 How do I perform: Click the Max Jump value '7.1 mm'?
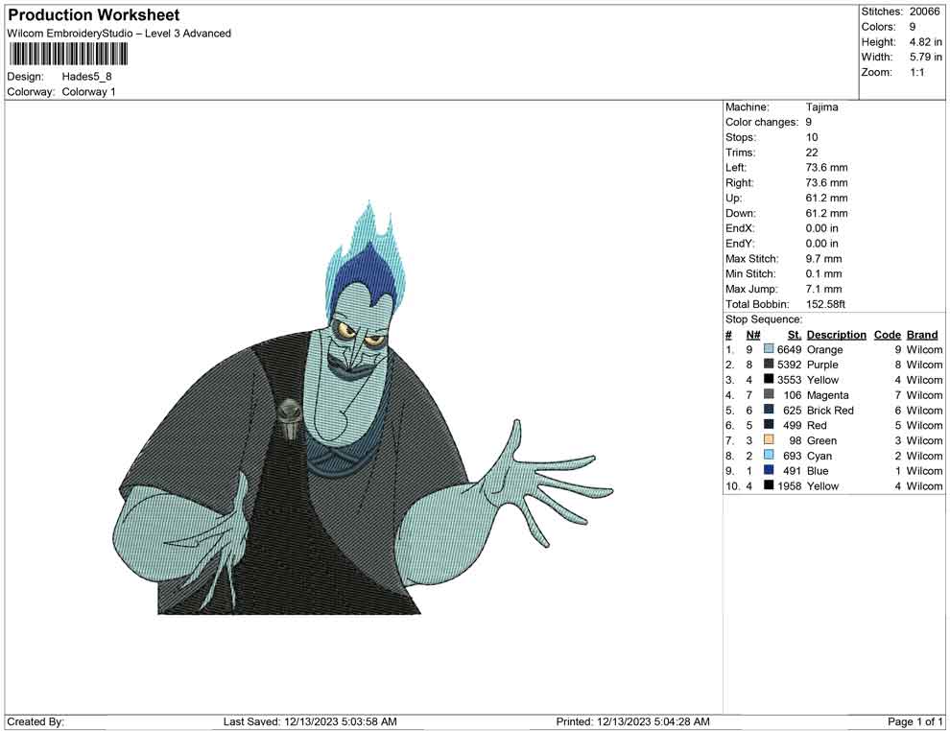tap(823, 289)
